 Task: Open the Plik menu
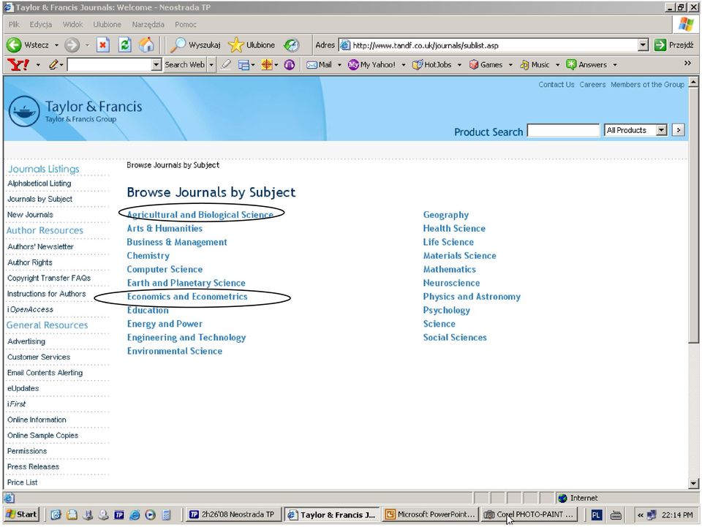(14, 25)
